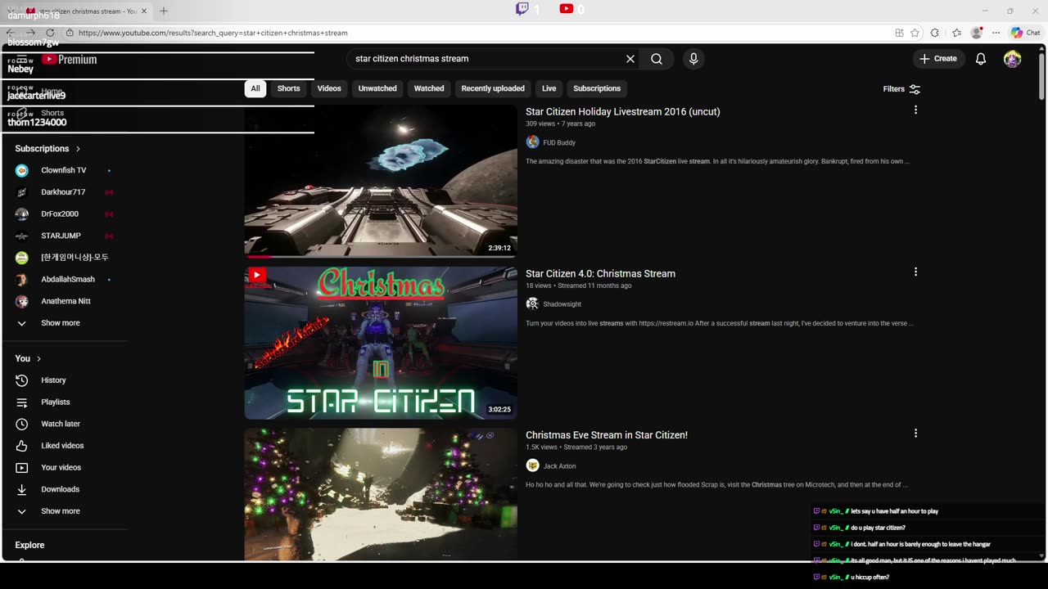Open the You section heading
Viewport: 1048px width, 589px height.
(28, 358)
